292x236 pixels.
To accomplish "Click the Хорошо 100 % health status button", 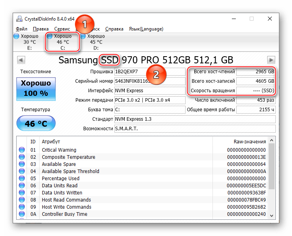I will (36, 89).
